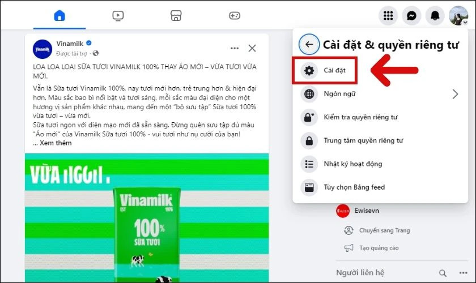Open Vinamilk post options ellipsis
The width and height of the screenshot is (476, 283).
coord(235,48)
